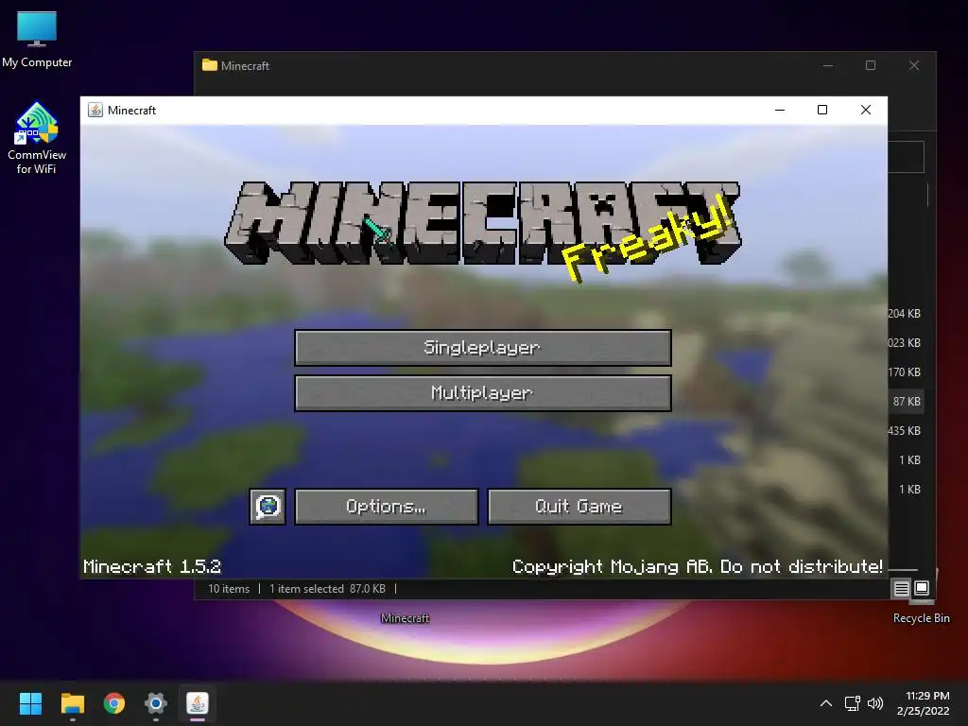Open Settings gear in the taskbar
This screenshot has width=968, height=726.
[156, 703]
